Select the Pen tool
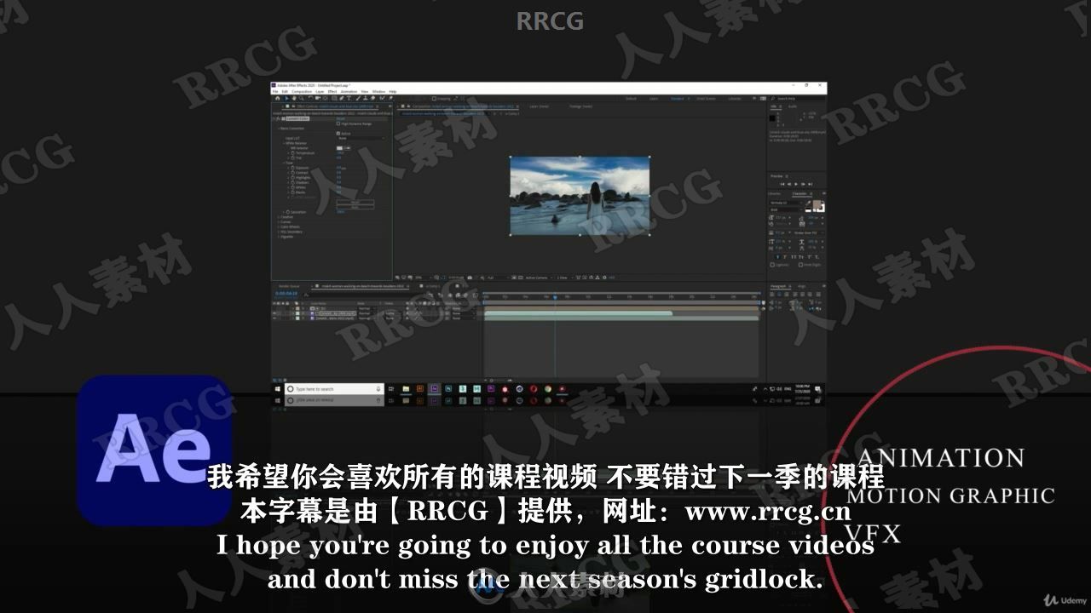 coord(342,98)
